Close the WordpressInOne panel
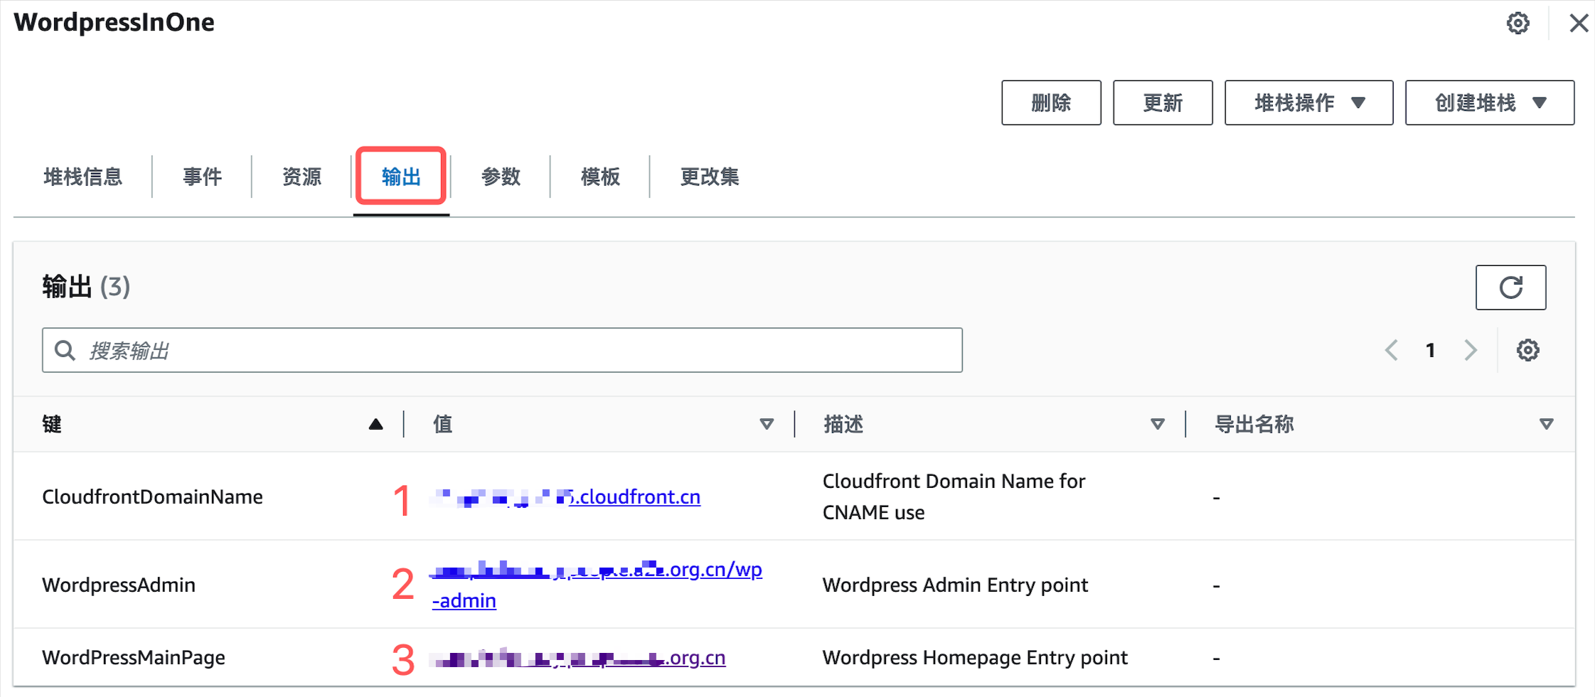Screen dimensions: 1595x697 coord(1579,23)
